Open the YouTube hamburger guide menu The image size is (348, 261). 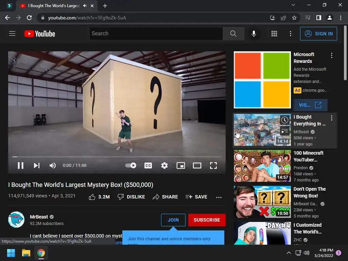[12, 34]
